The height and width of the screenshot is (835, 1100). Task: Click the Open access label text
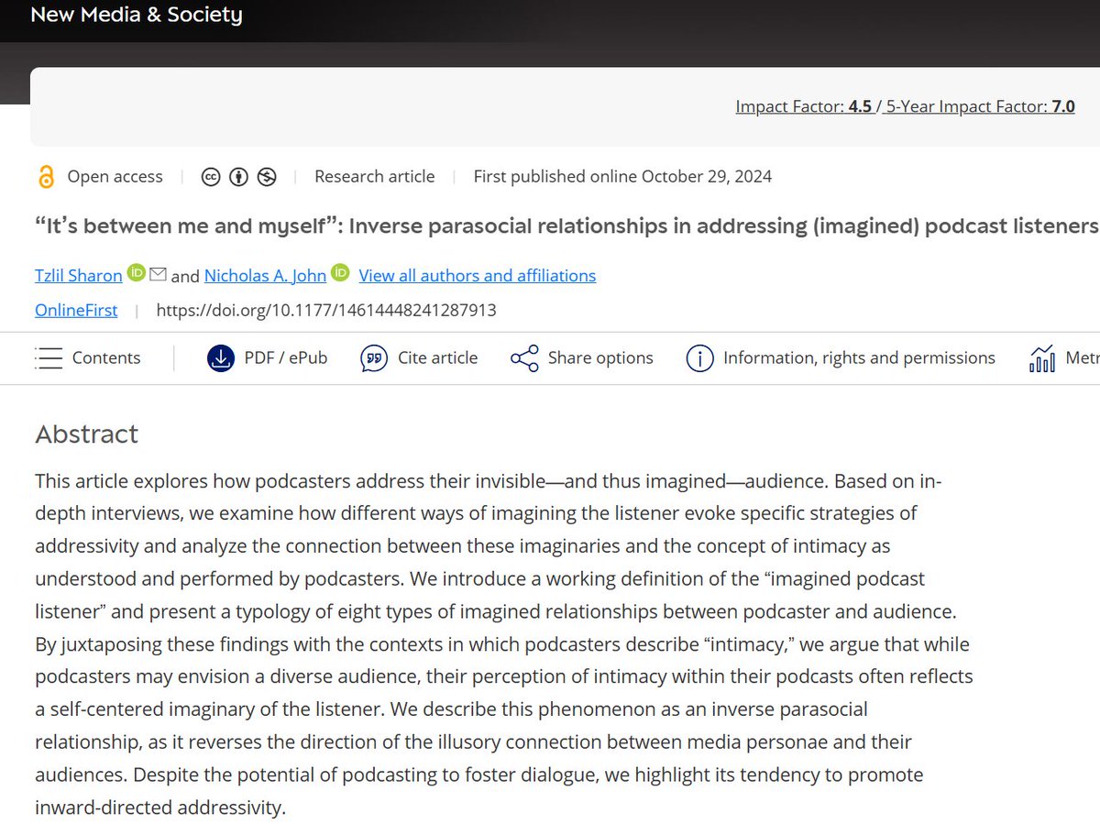coord(115,176)
